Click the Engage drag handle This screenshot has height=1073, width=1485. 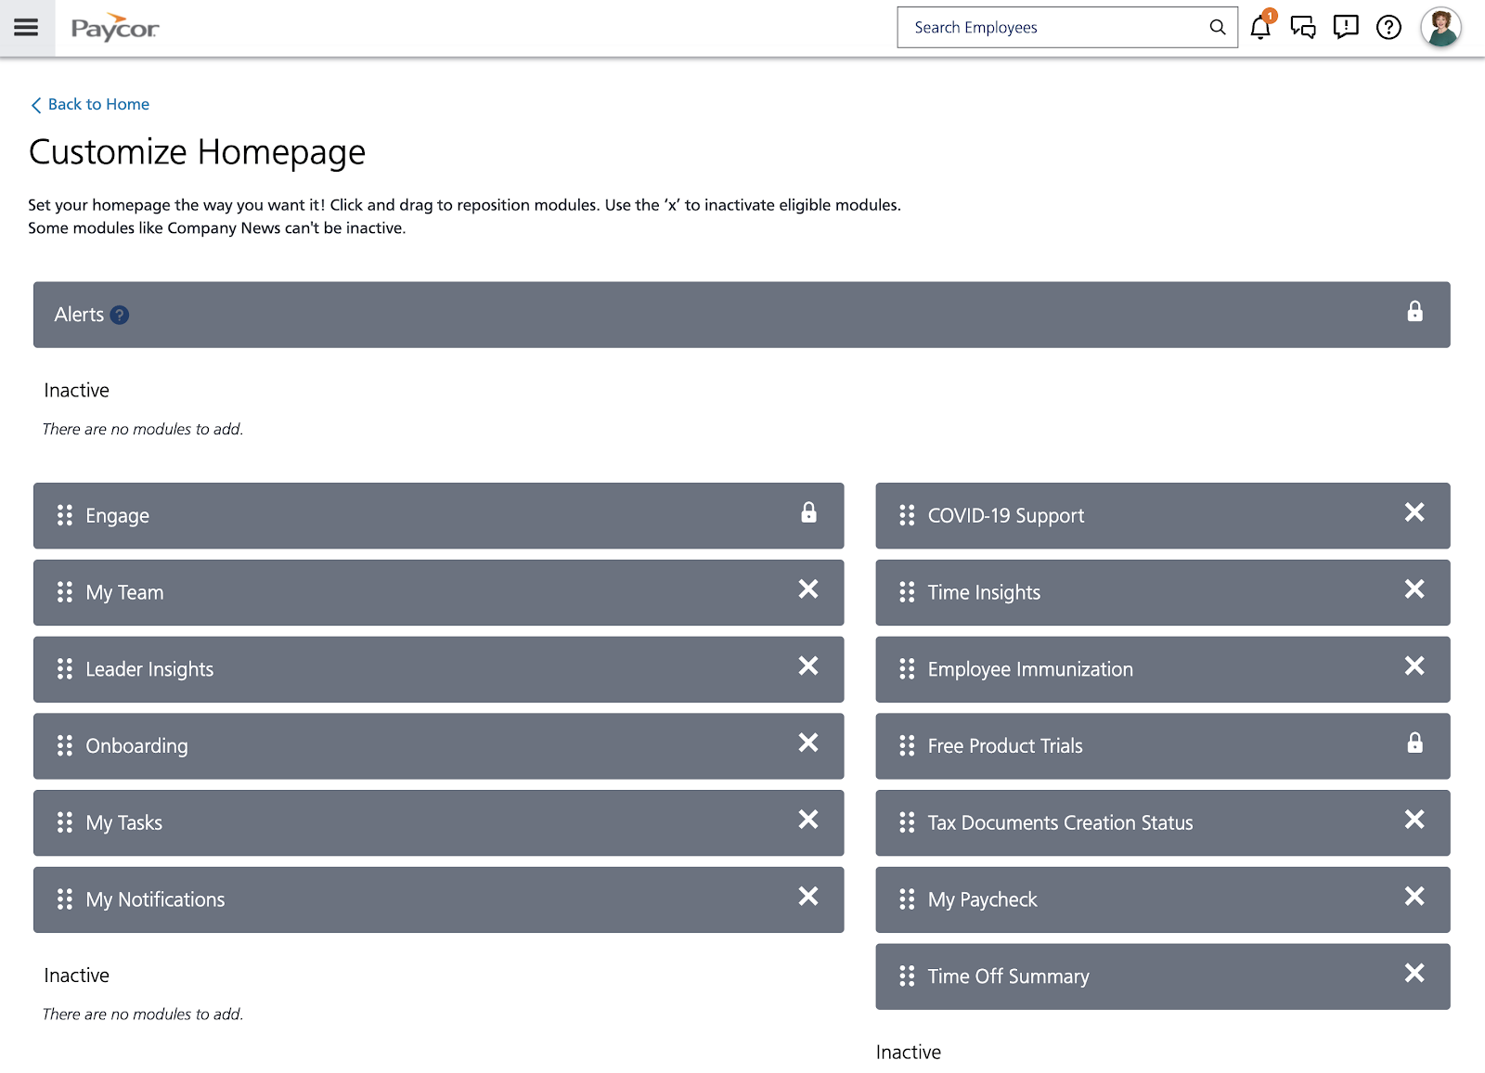[x=65, y=515]
